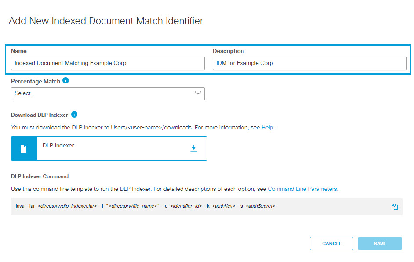Open the Help link
The image size is (414, 262).
point(268,128)
